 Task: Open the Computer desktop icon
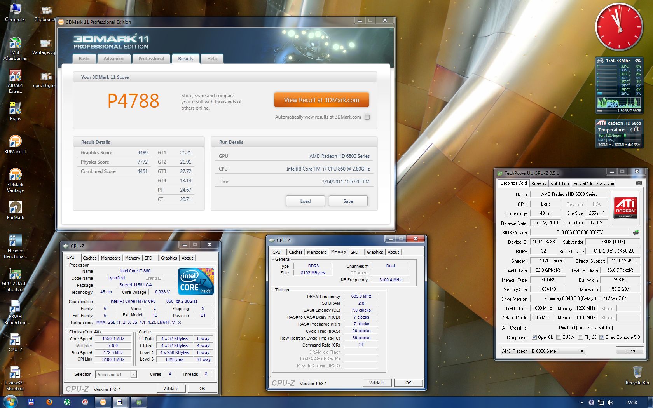click(x=15, y=12)
